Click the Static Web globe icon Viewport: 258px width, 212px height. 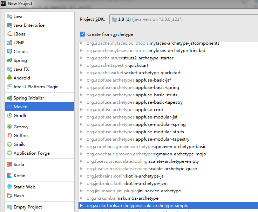pyautogui.click(x=9, y=187)
